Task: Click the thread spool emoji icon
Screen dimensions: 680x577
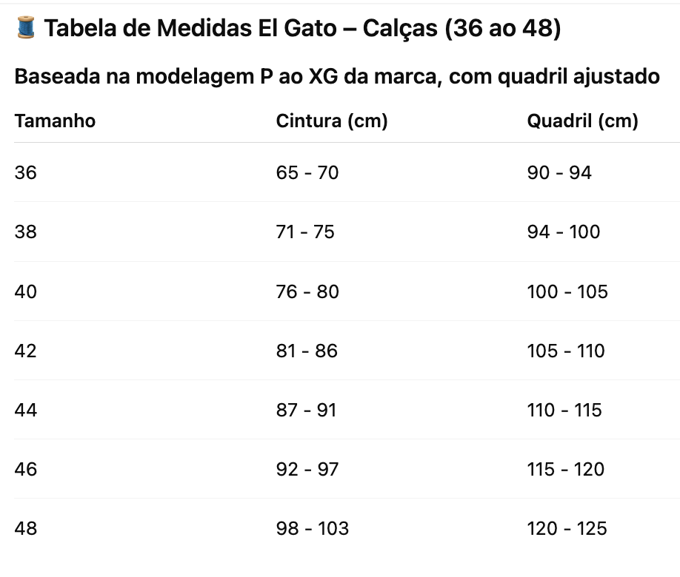Action: pos(26,27)
